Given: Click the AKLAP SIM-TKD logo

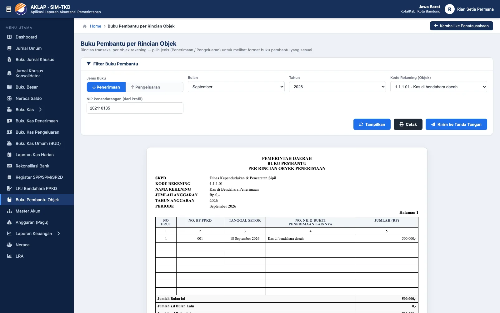Looking at the screenshot, I should pyautogui.click(x=21, y=9).
